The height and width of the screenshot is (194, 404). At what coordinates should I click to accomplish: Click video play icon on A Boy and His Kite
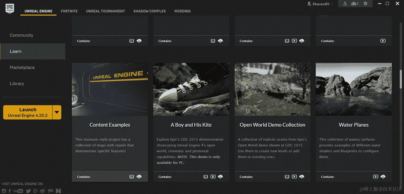[213, 177]
